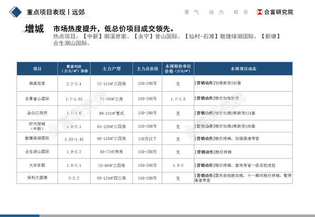Click the 本周项目动态 column header
This screenshot has height=217, width=315.
coord(243,69)
